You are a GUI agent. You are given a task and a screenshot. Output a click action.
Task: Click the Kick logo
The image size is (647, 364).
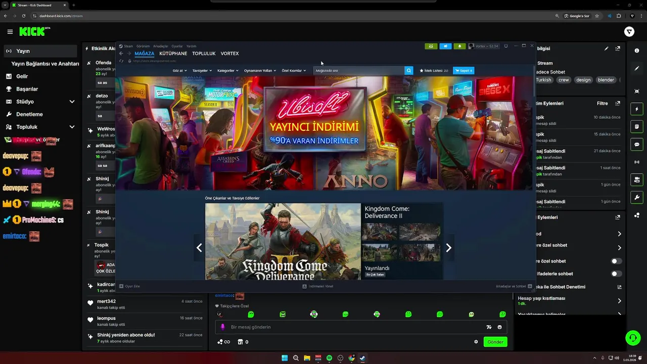tap(34, 31)
